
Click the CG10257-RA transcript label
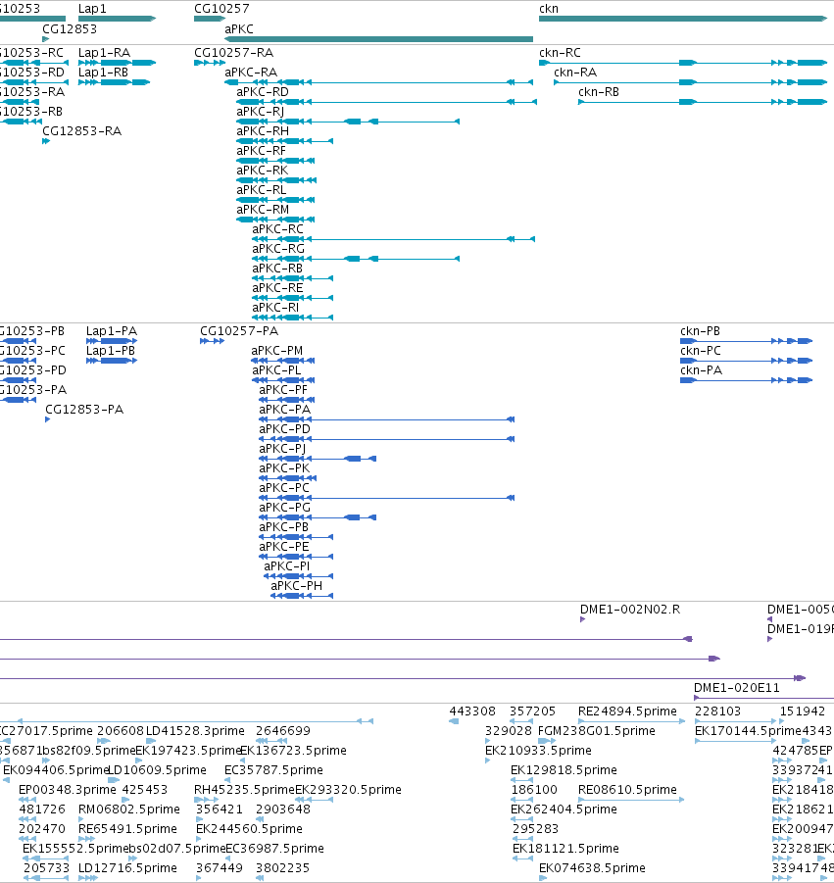click(x=233, y=52)
